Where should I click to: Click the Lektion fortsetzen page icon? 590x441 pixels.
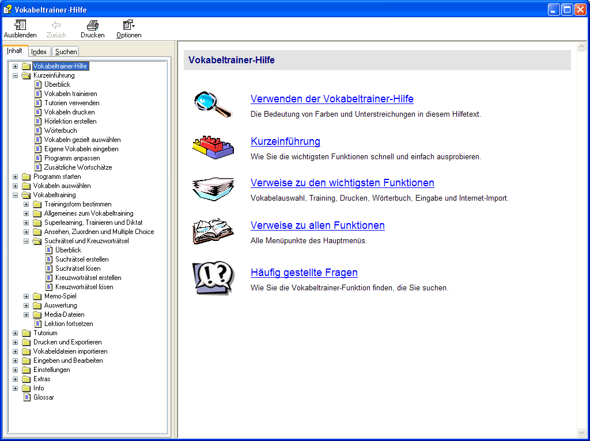(x=37, y=324)
